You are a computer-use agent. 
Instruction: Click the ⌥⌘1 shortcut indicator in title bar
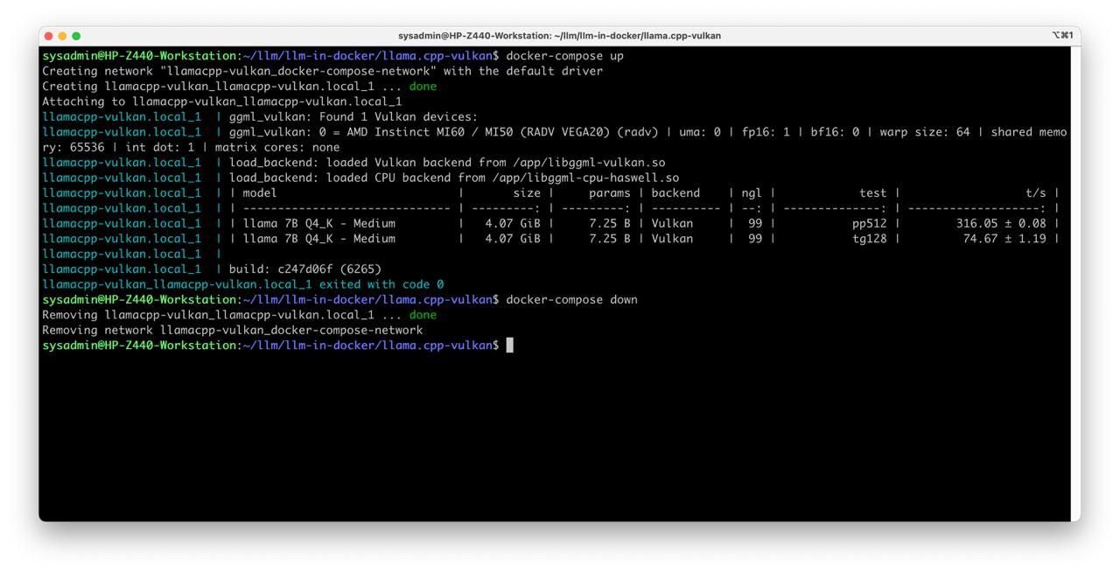pyautogui.click(x=1062, y=36)
